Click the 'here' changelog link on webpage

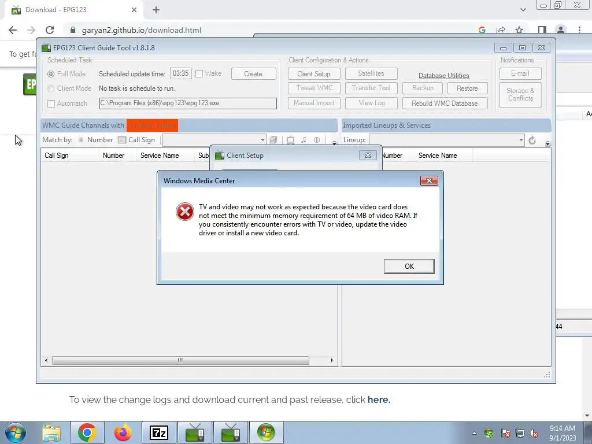coord(378,399)
